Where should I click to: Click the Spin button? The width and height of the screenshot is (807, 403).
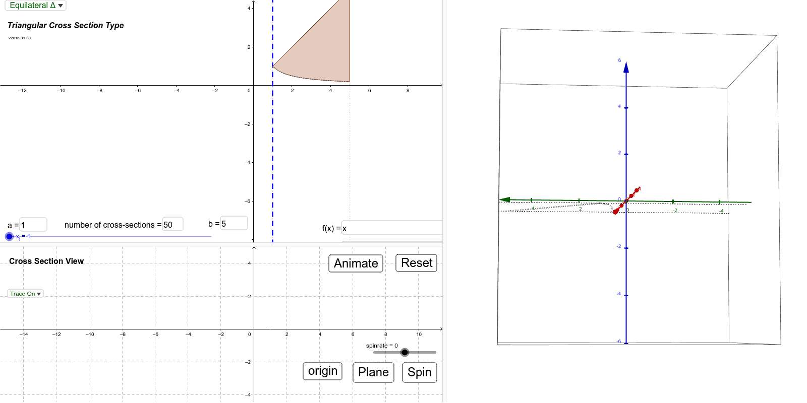[x=420, y=372]
